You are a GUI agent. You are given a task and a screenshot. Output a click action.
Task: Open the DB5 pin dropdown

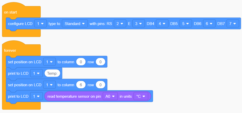point(186,23)
